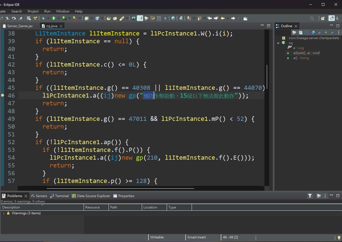
Task: Open the Help menu
Action: pyautogui.click(x=79, y=11)
